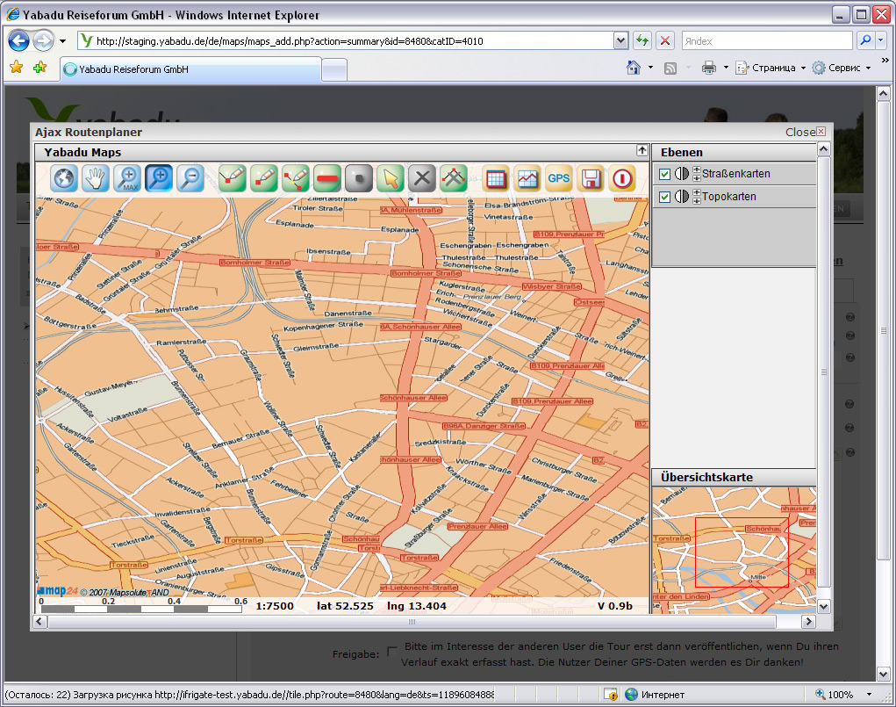
Task: Open the Сервис menu
Action: point(842,68)
